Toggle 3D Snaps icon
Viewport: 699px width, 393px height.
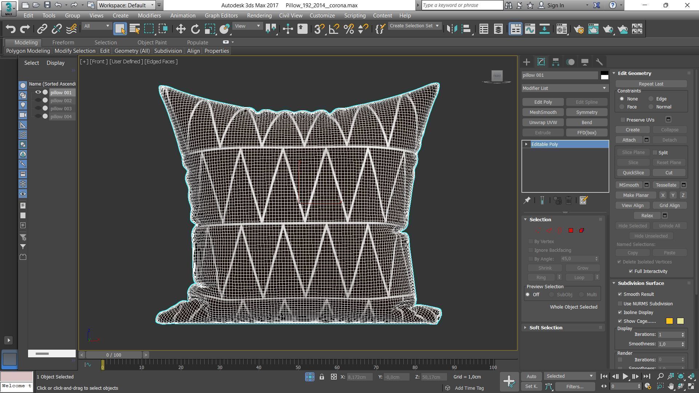click(x=319, y=29)
